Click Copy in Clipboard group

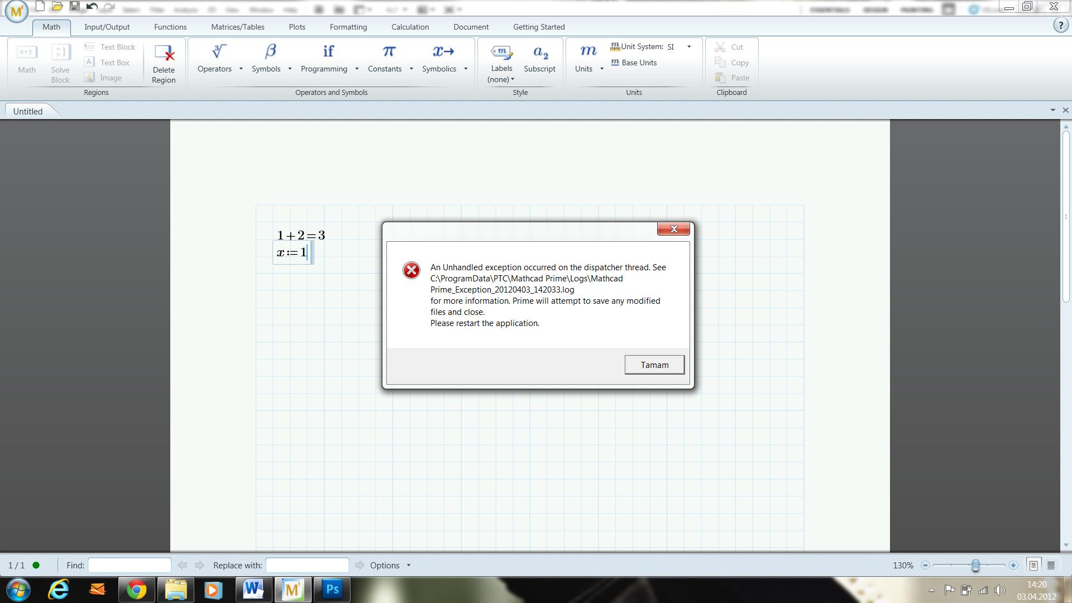[732, 63]
